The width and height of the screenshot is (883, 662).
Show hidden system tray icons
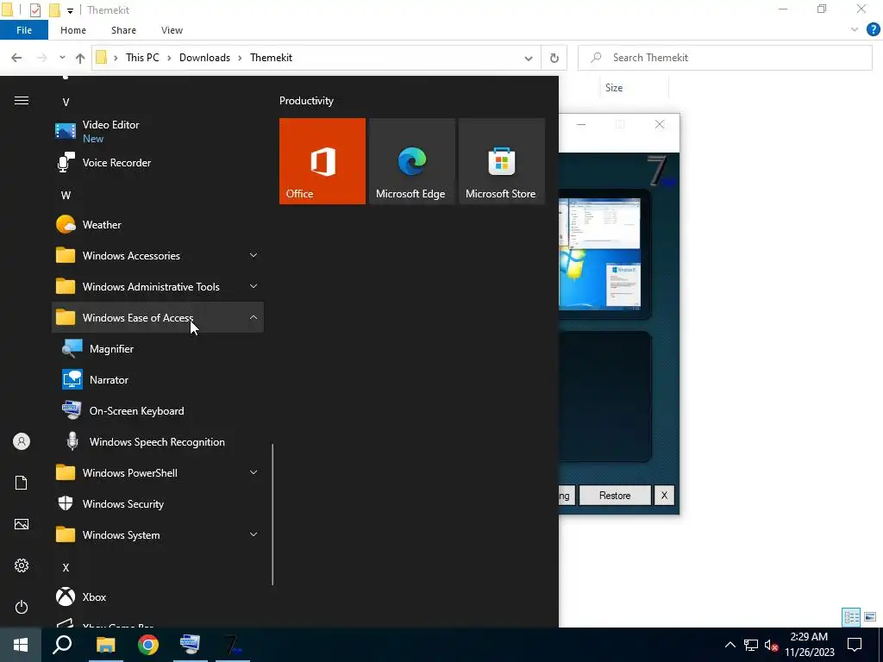(x=730, y=645)
